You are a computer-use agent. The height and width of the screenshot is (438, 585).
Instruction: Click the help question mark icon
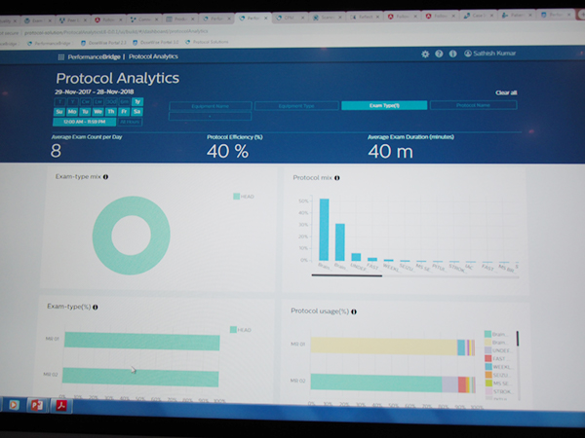click(439, 54)
